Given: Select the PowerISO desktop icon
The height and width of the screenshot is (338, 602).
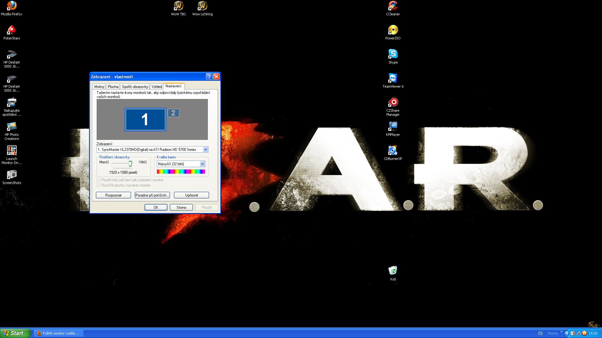Looking at the screenshot, I should point(393,30).
